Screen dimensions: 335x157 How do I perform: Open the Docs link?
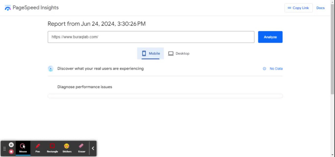320,8
